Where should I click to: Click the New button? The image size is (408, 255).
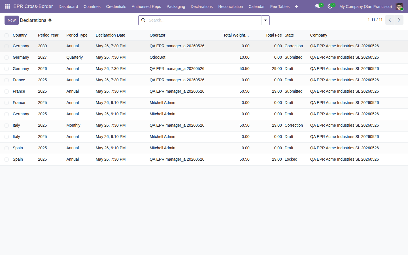[12, 20]
